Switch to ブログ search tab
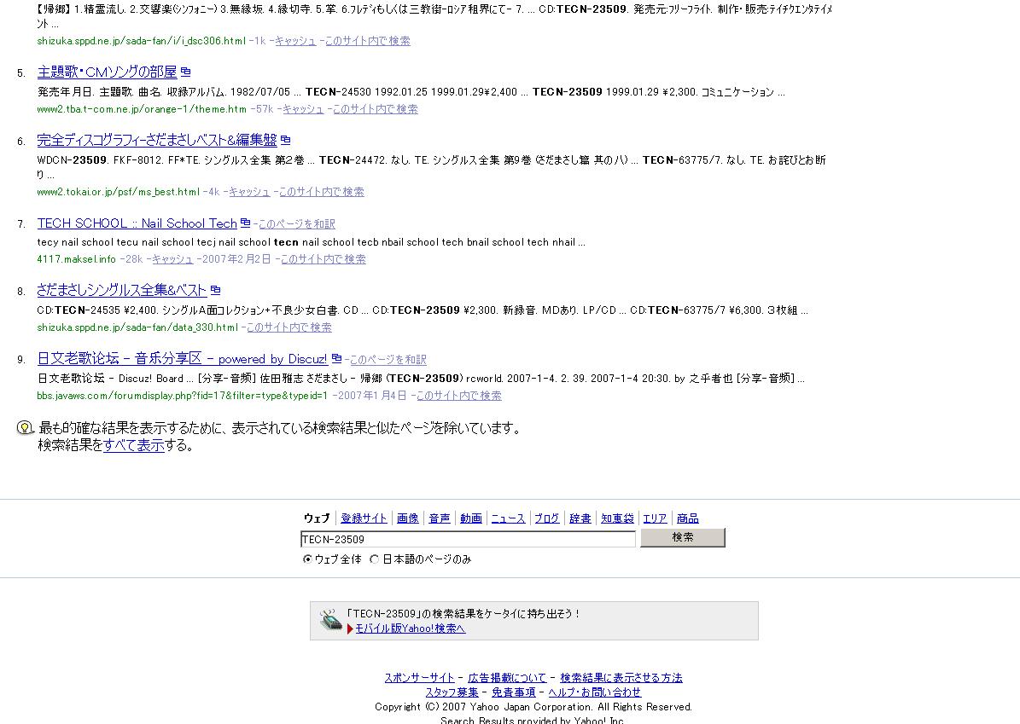Screen dimensions: 1020x724 point(546,518)
